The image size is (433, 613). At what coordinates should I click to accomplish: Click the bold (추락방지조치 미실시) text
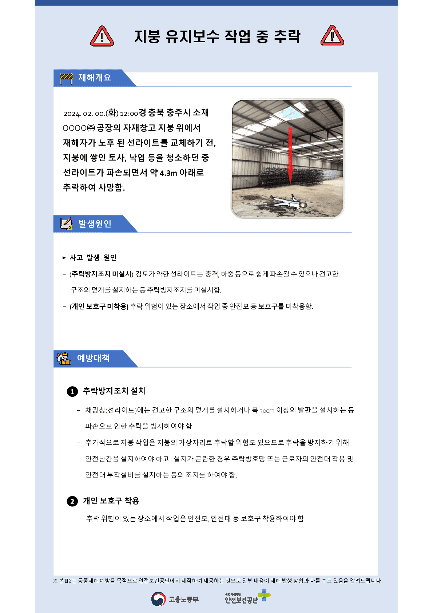[102, 274]
